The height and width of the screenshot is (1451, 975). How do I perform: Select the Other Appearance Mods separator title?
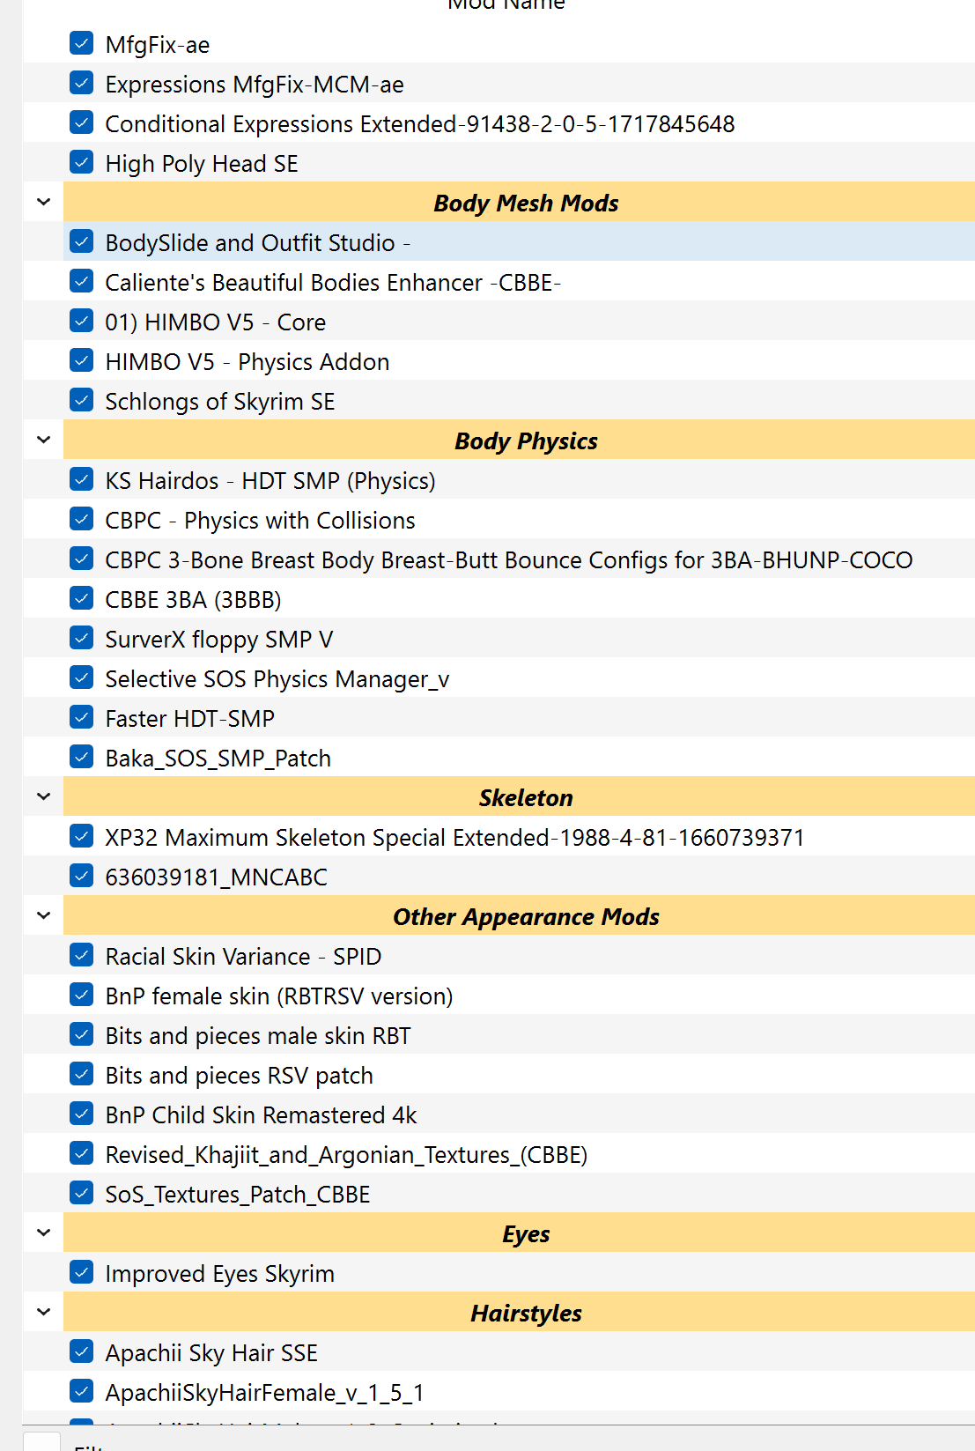click(x=526, y=917)
